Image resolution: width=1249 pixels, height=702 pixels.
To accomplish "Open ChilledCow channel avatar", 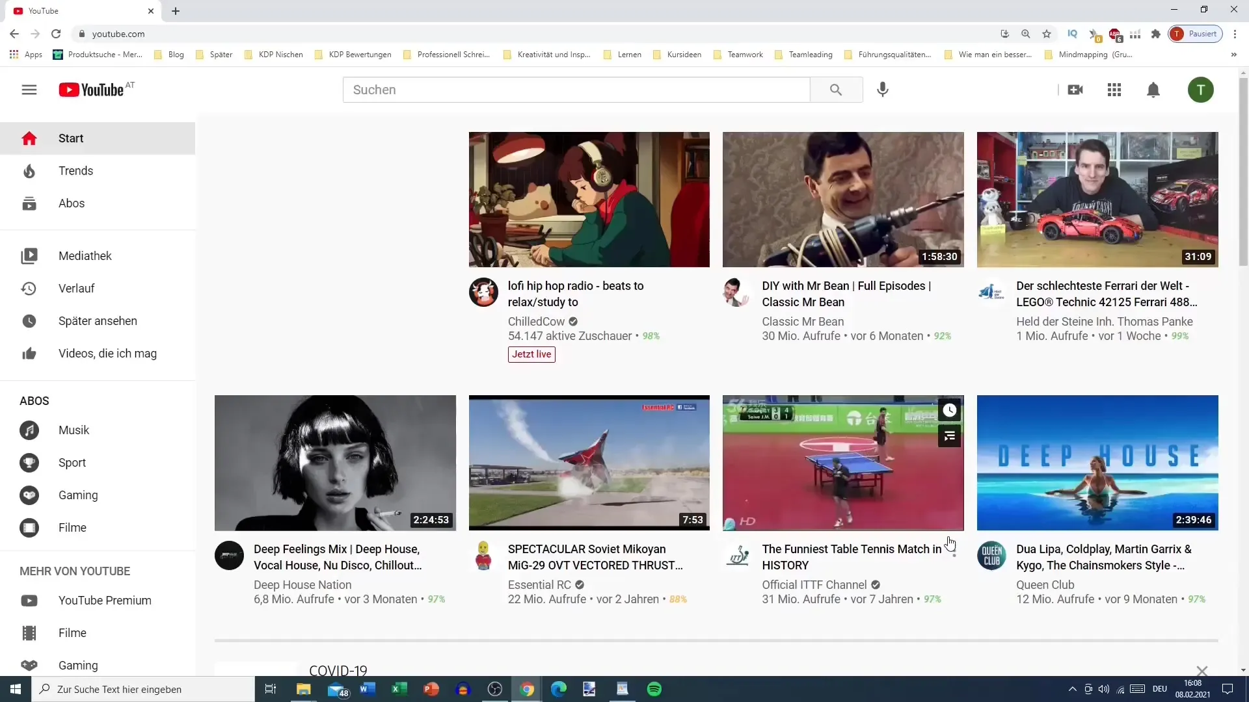I will pyautogui.click(x=483, y=292).
